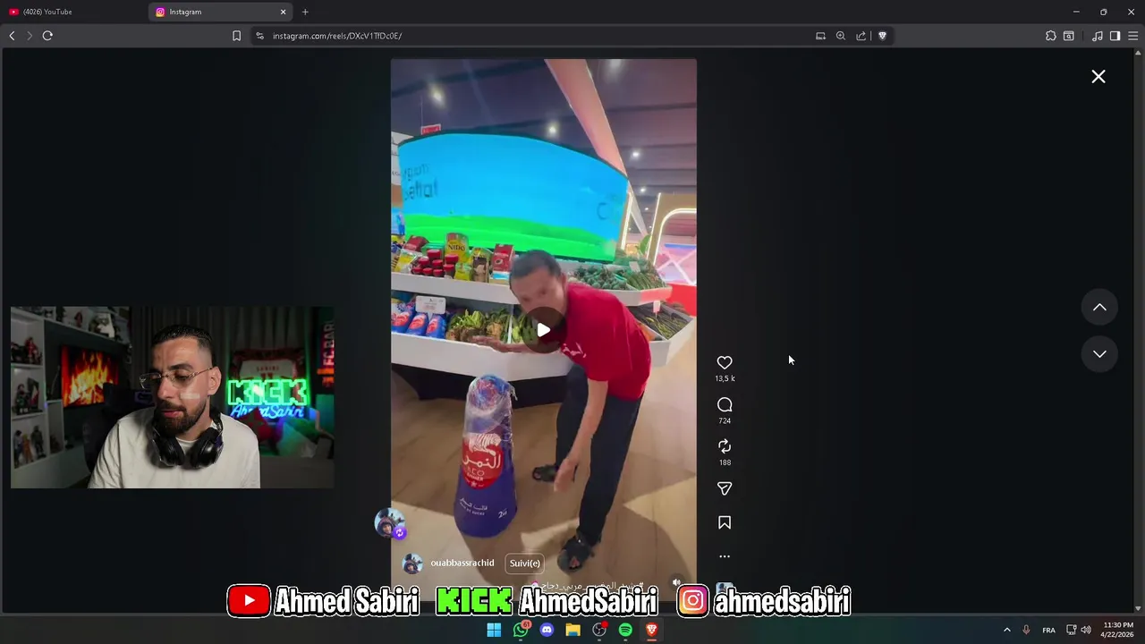The width and height of the screenshot is (1145, 644).
Task: Open the tab search toolbar icon
Action: point(1069,36)
